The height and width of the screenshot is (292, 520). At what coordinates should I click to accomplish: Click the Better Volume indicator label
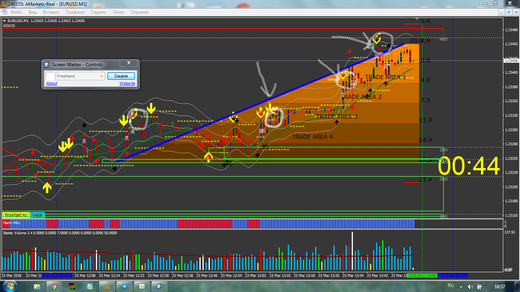coord(60,233)
